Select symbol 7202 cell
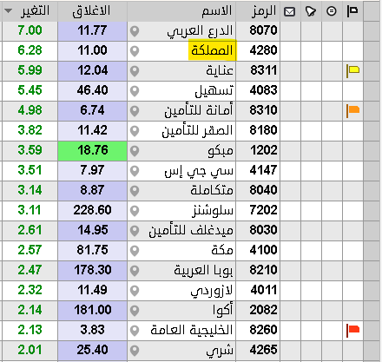The image size is (382, 362). (258, 211)
